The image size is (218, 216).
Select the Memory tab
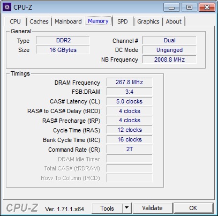[99, 21]
